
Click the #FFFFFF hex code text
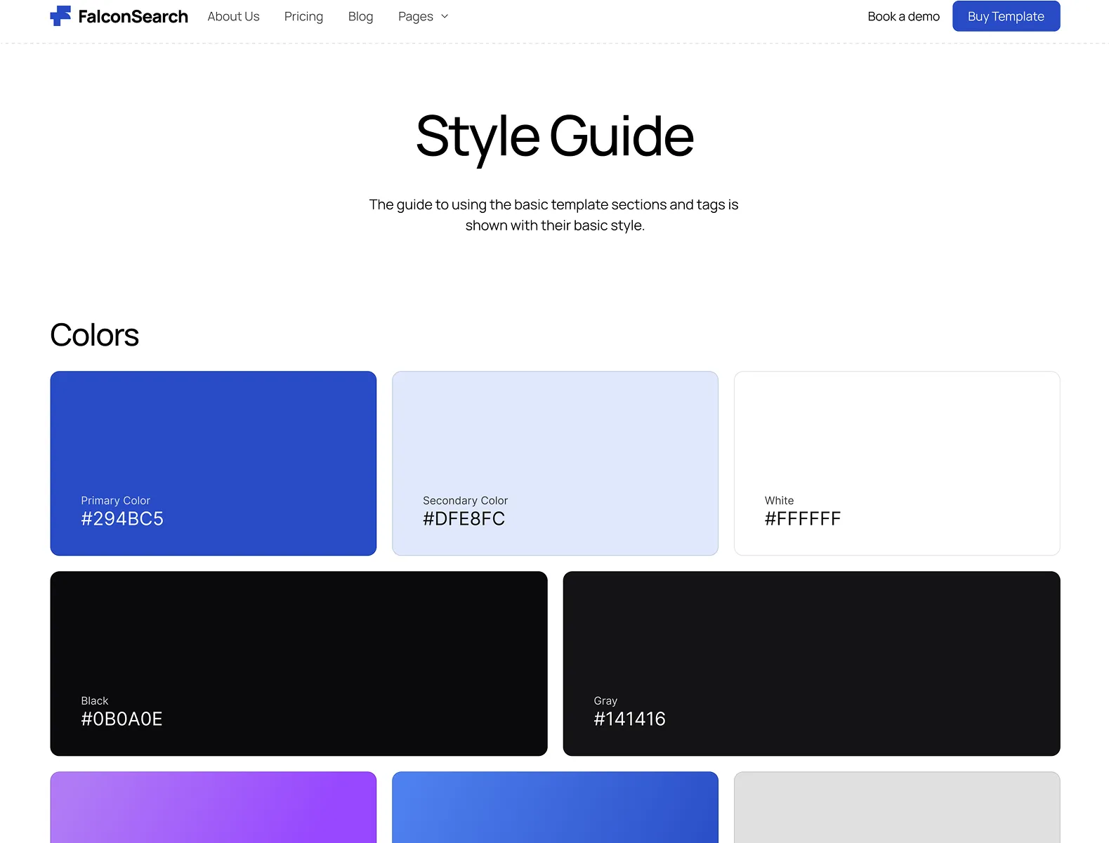[x=803, y=519]
